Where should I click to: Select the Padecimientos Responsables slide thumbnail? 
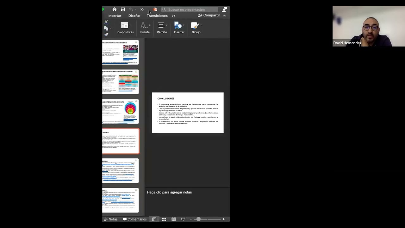(x=121, y=82)
